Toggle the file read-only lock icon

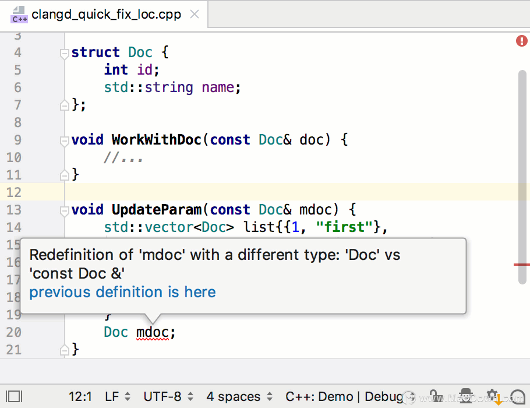[x=436, y=396]
